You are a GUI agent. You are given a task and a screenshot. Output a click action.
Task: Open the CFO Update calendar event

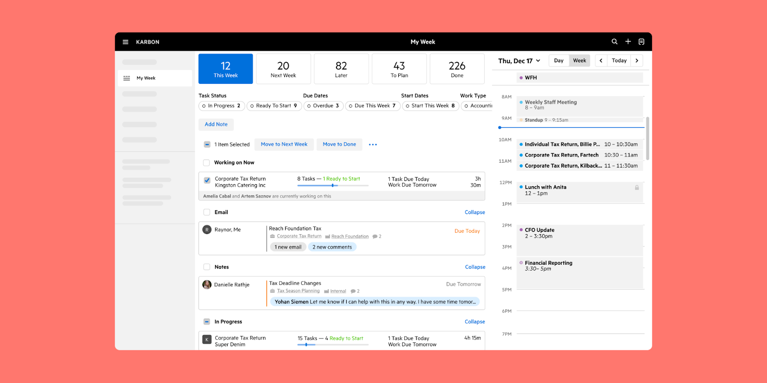click(580, 240)
